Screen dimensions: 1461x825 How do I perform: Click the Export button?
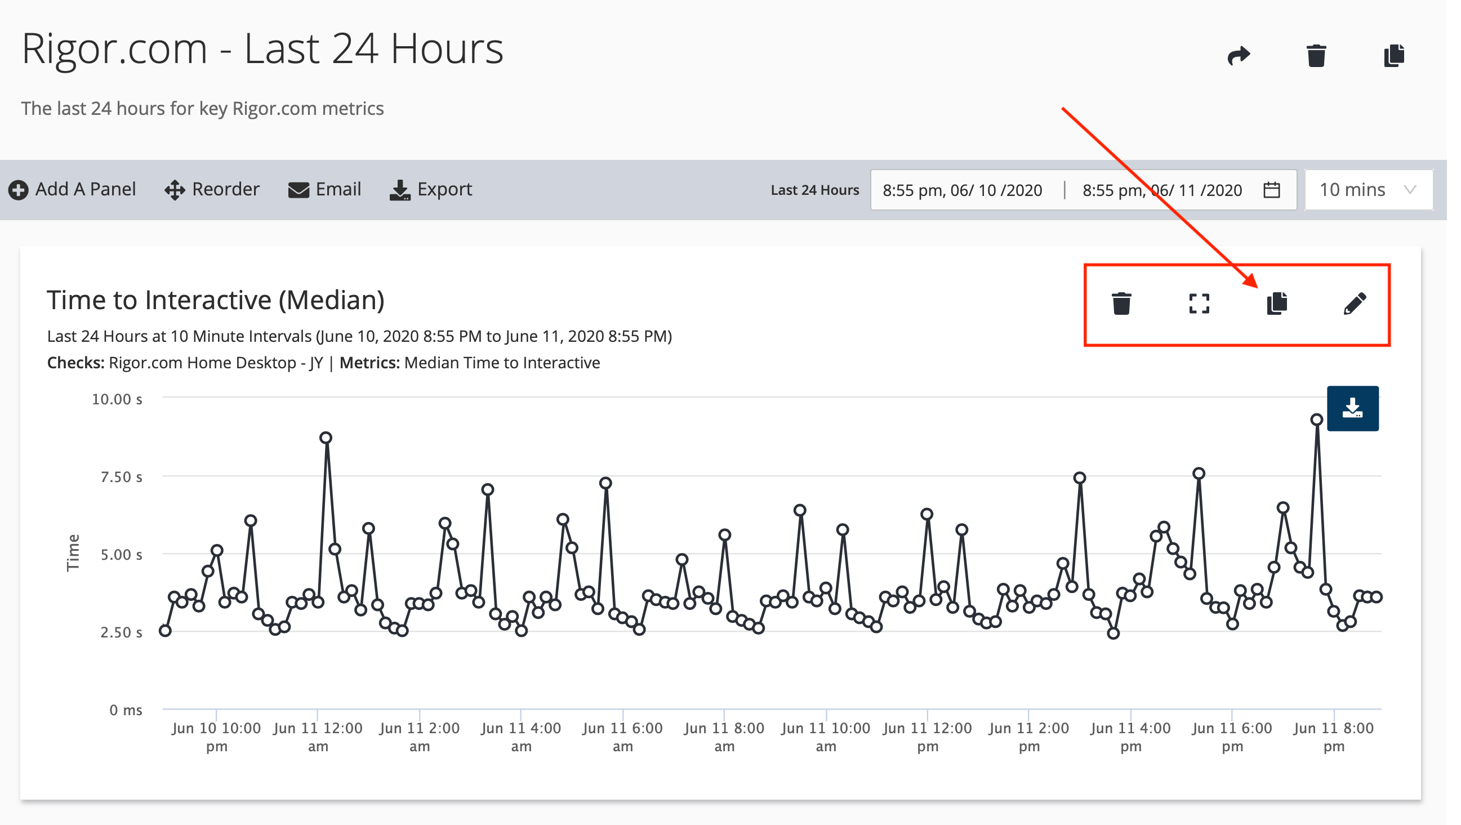[430, 189]
